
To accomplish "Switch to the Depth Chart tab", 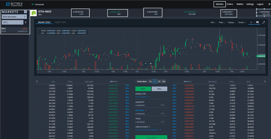I will tap(60, 22).
